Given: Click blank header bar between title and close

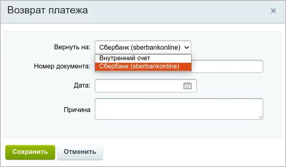Looking at the screenshot, I should tap(179, 11).
